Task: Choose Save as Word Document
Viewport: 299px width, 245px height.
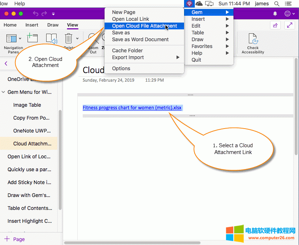Action: [x=140, y=39]
